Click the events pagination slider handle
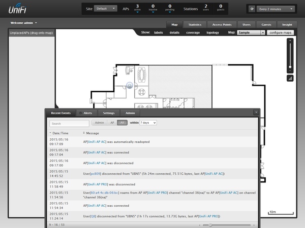The height and width of the screenshot is (228, 305). [x=210, y=225]
